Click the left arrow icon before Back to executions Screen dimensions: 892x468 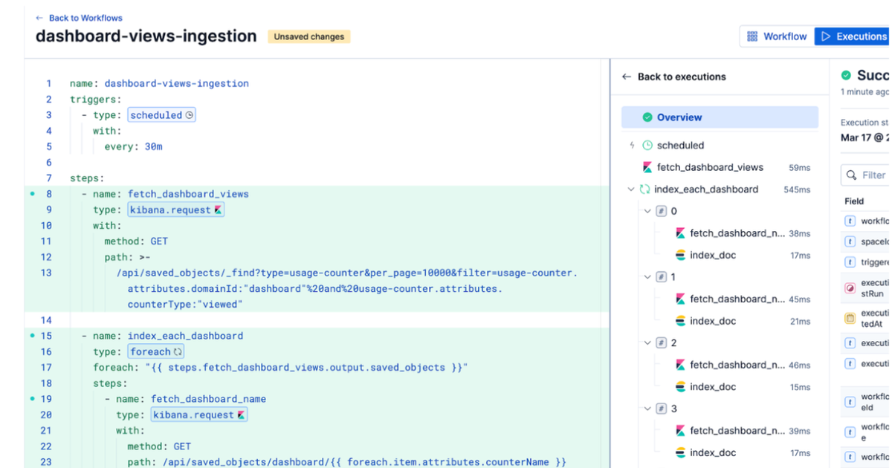[x=627, y=77]
